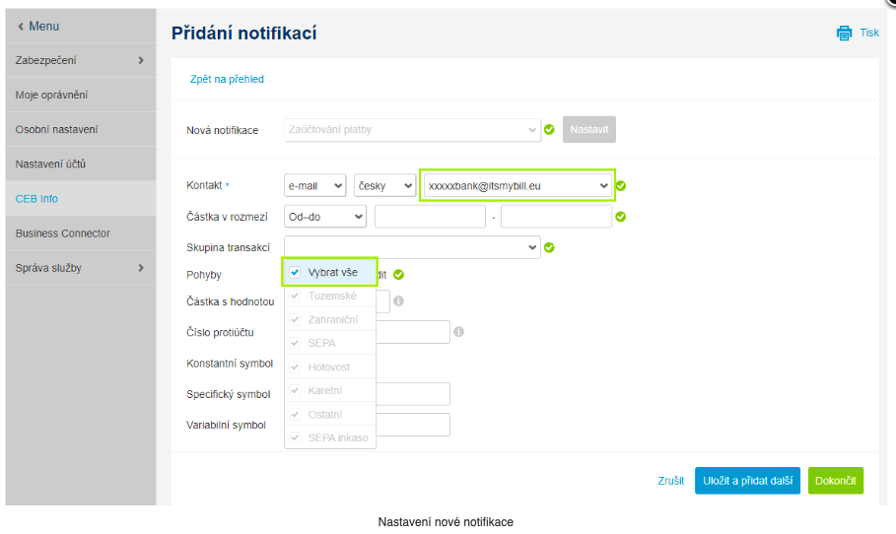This screenshot has height=534, width=896.
Task: Open the česky language dropdown
Action: (x=384, y=185)
